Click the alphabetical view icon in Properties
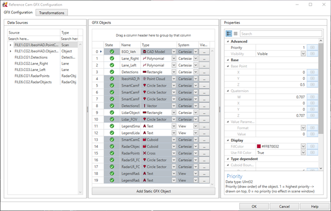 coord(236,34)
